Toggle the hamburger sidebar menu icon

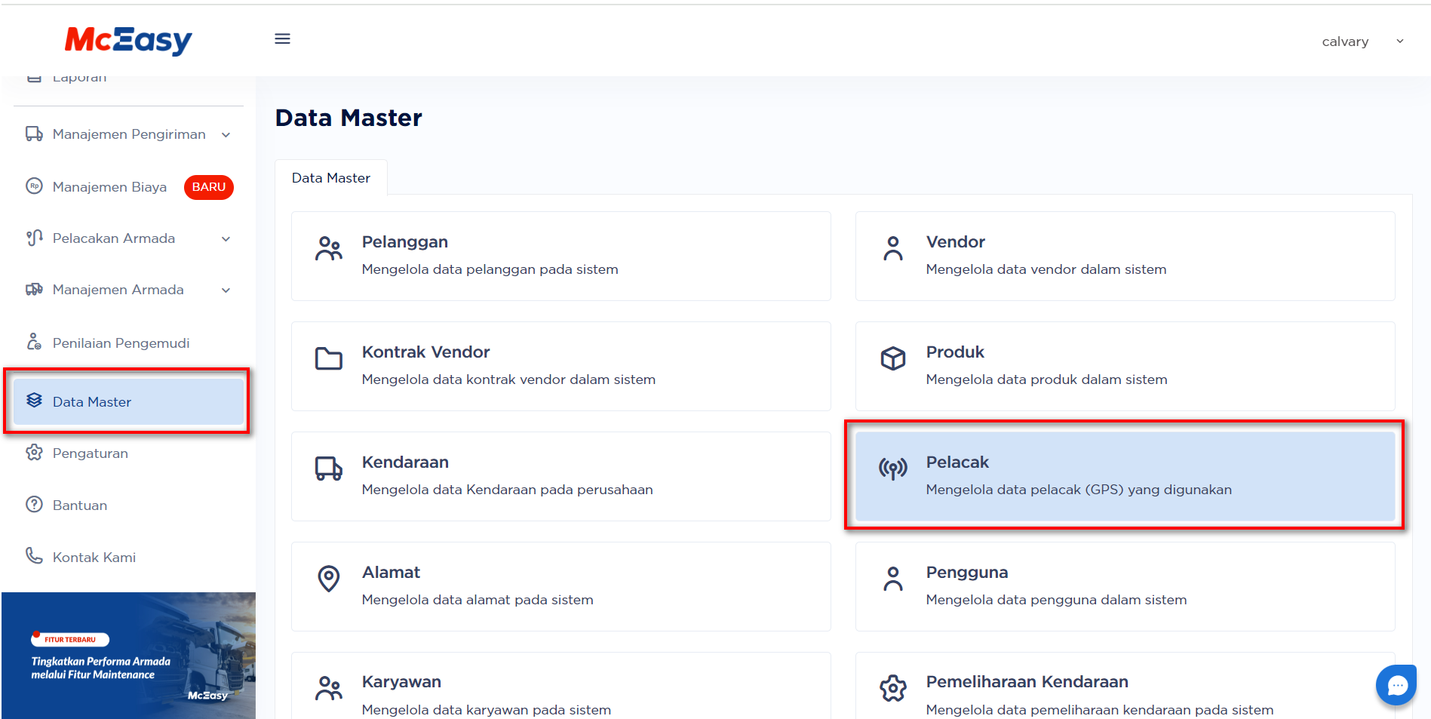pyautogui.click(x=282, y=38)
